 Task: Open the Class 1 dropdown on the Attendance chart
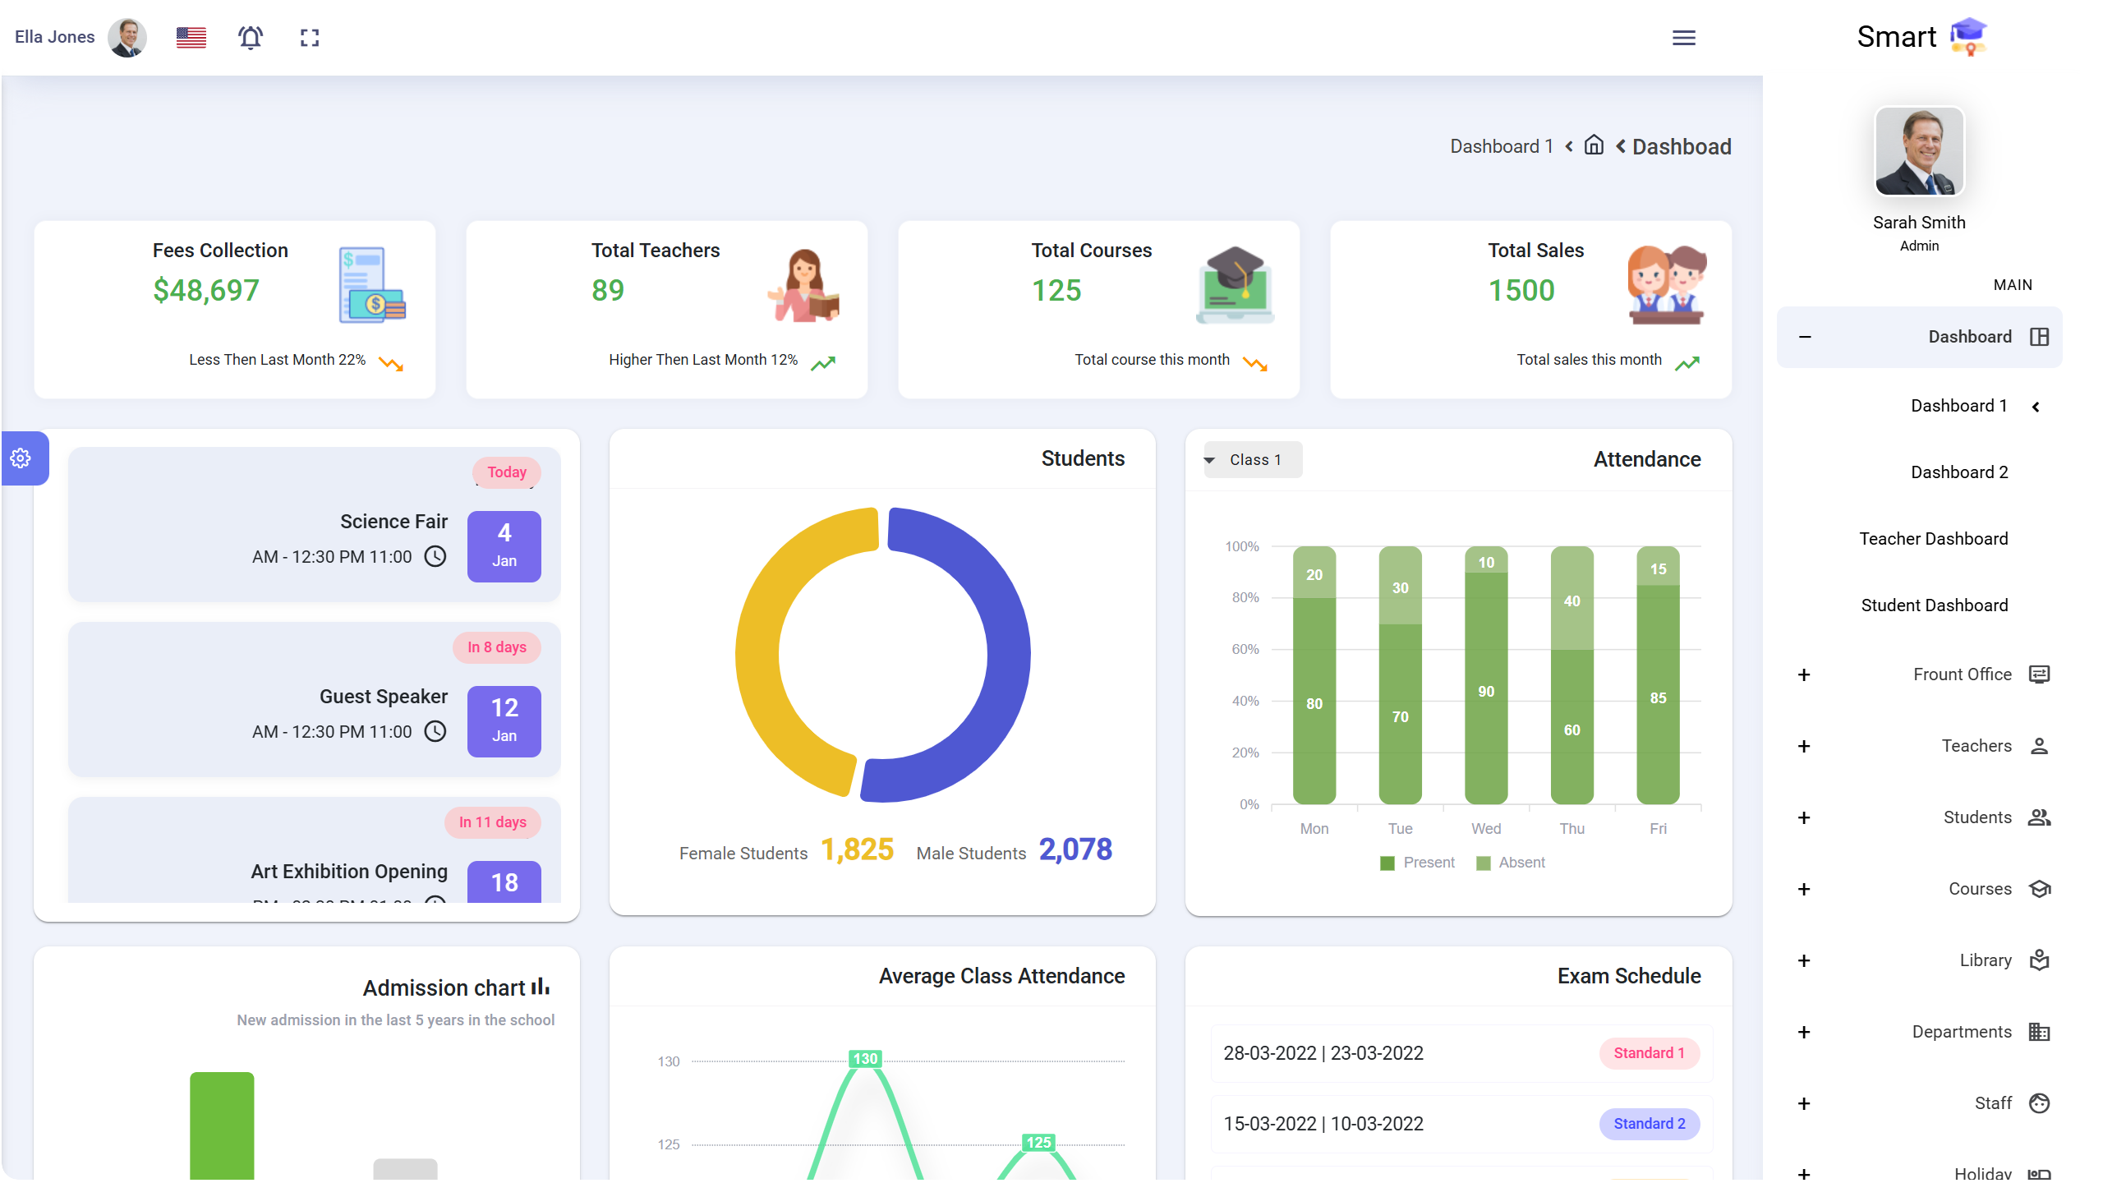pos(1251,459)
